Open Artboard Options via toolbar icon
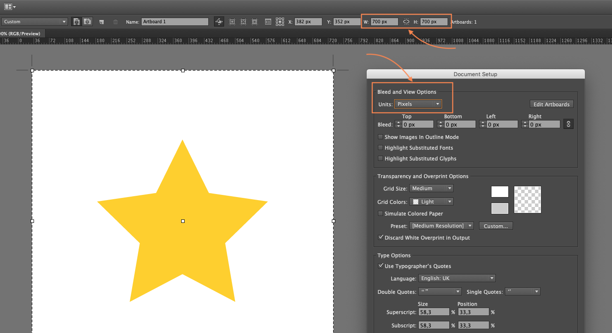612x333 pixels. [268, 22]
